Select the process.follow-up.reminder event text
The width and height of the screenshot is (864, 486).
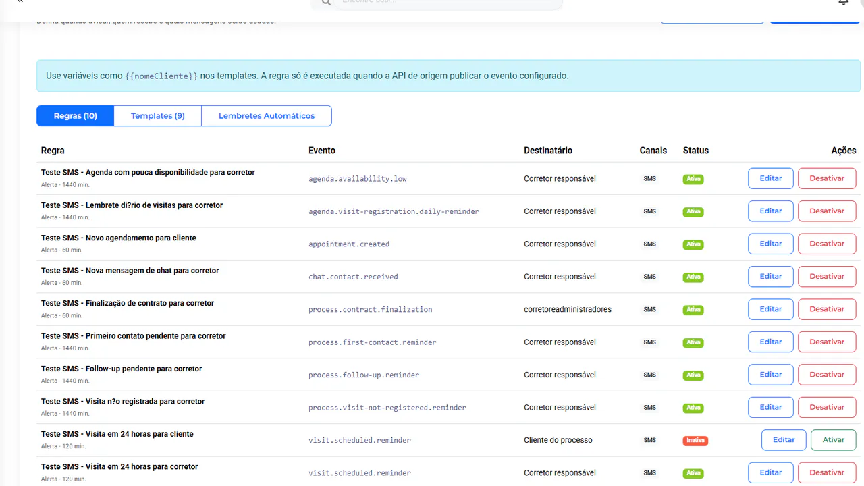tap(364, 375)
